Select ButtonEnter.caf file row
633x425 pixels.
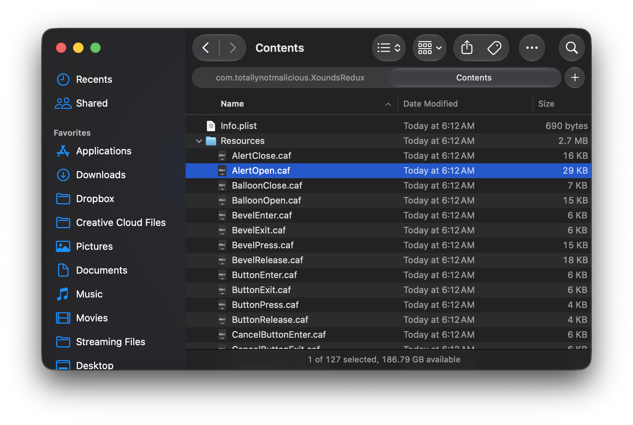click(388, 275)
